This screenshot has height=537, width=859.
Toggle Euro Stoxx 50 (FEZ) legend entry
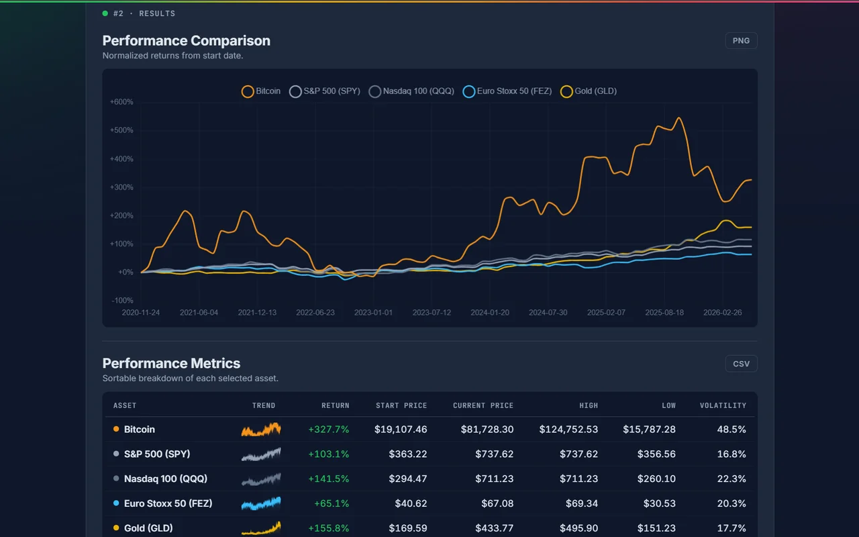point(507,91)
